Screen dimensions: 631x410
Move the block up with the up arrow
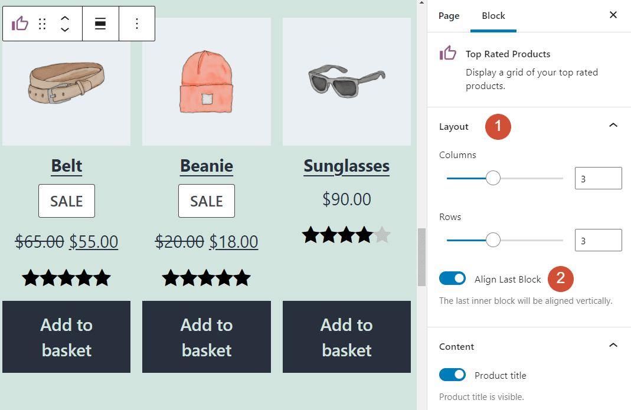pos(65,18)
